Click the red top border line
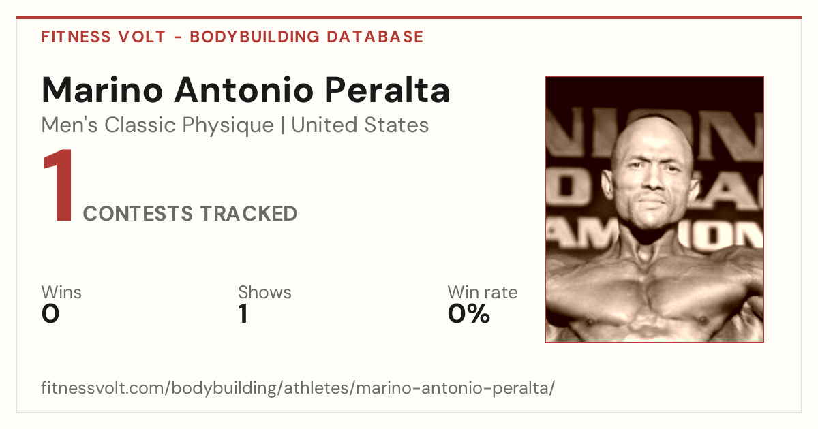The image size is (818, 429). [409, 18]
